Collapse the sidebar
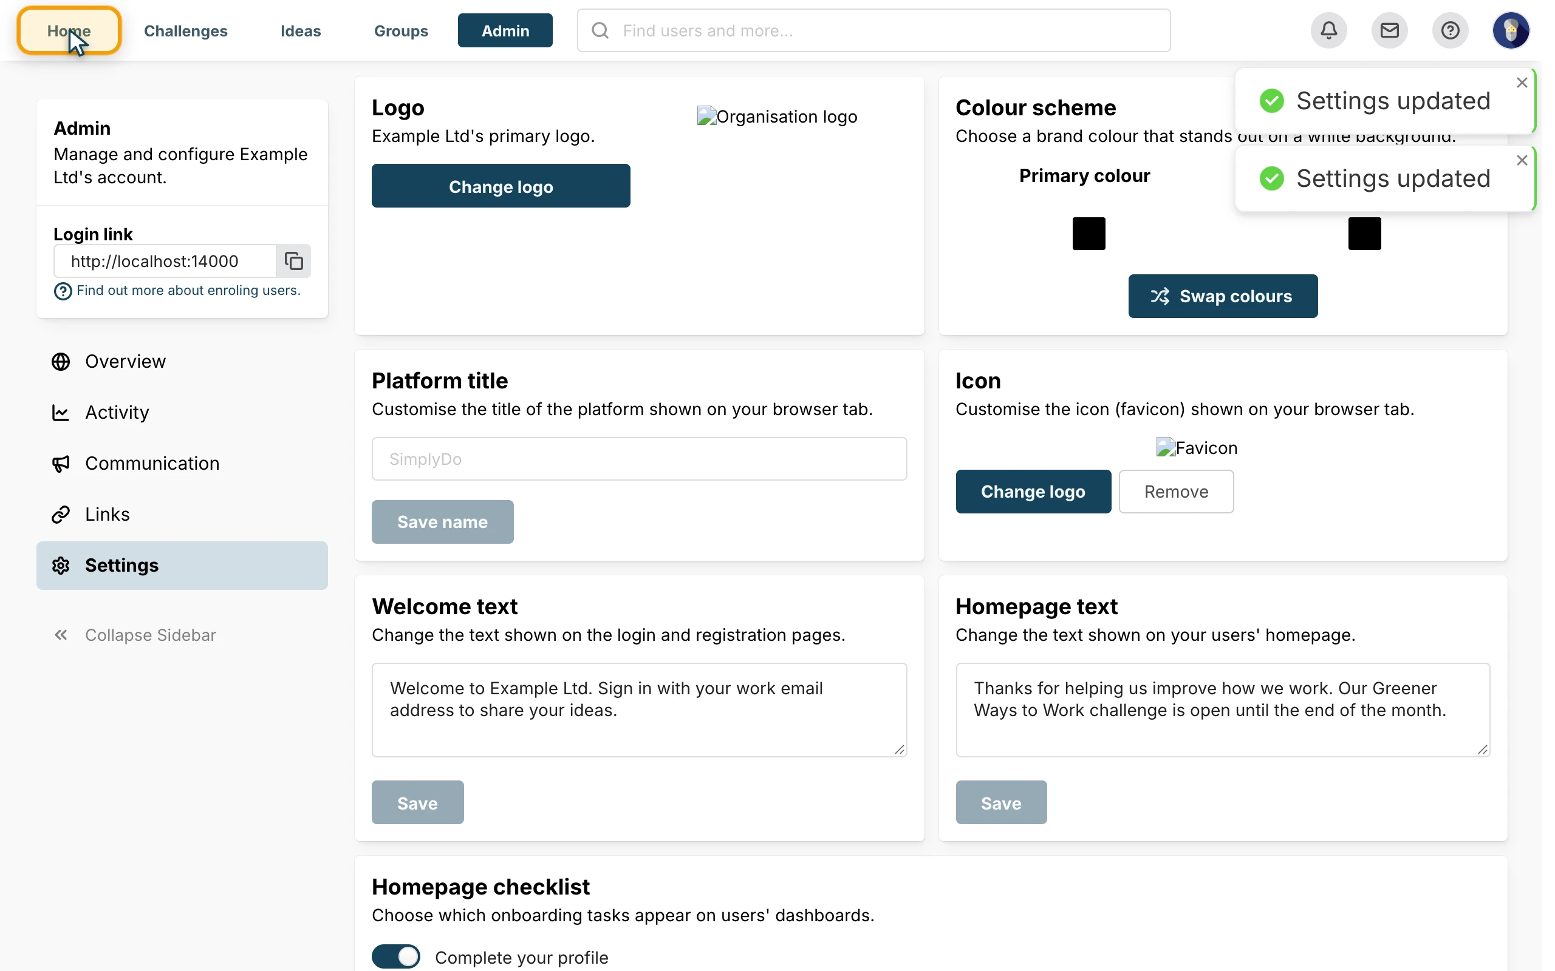 [x=134, y=635]
